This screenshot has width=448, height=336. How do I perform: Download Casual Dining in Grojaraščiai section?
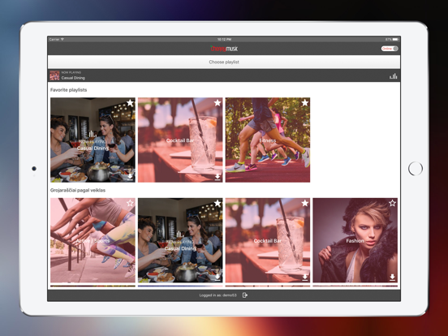tap(218, 277)
